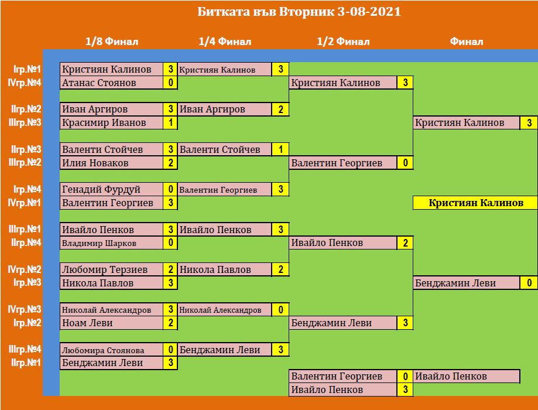The image size is (538, 410).
Task: Click the Владимир Шарков name cell
Action: coord(111,243)
